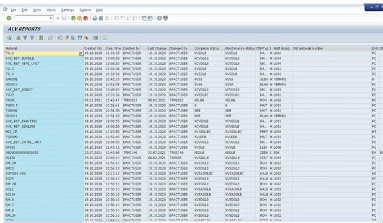Click the Information icon in ALV toolbar
Screen dimensions: 383x223
[105, 38]
